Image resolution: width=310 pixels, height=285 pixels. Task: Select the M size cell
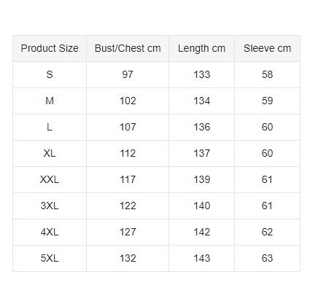coord(50,101)
